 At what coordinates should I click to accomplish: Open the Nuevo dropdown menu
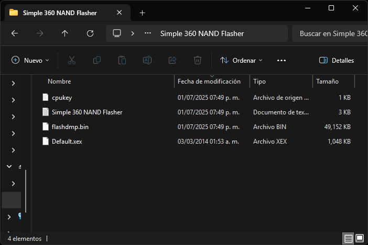(30, 60)
